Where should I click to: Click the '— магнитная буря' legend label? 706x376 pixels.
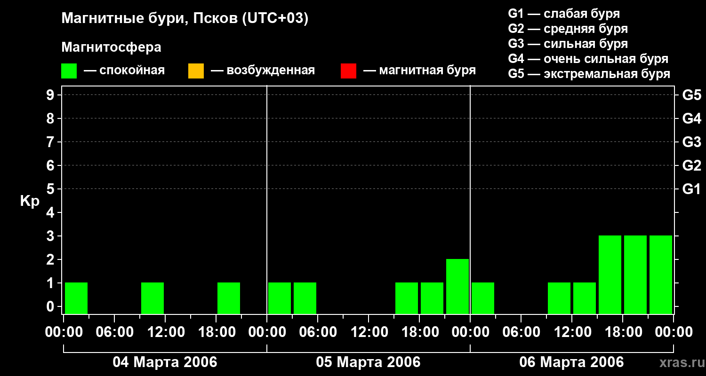tap(420, 70)
